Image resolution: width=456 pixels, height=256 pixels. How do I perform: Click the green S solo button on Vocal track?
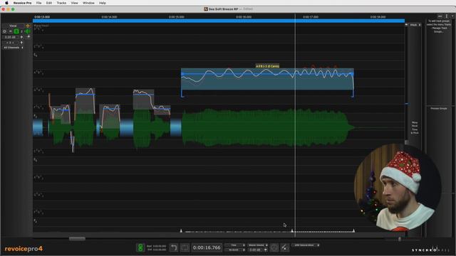coord(16,31)
